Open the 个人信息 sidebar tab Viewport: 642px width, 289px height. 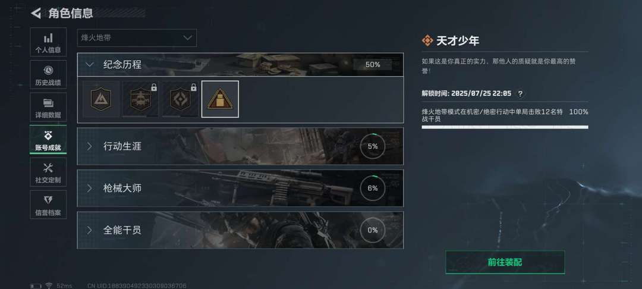48,42
